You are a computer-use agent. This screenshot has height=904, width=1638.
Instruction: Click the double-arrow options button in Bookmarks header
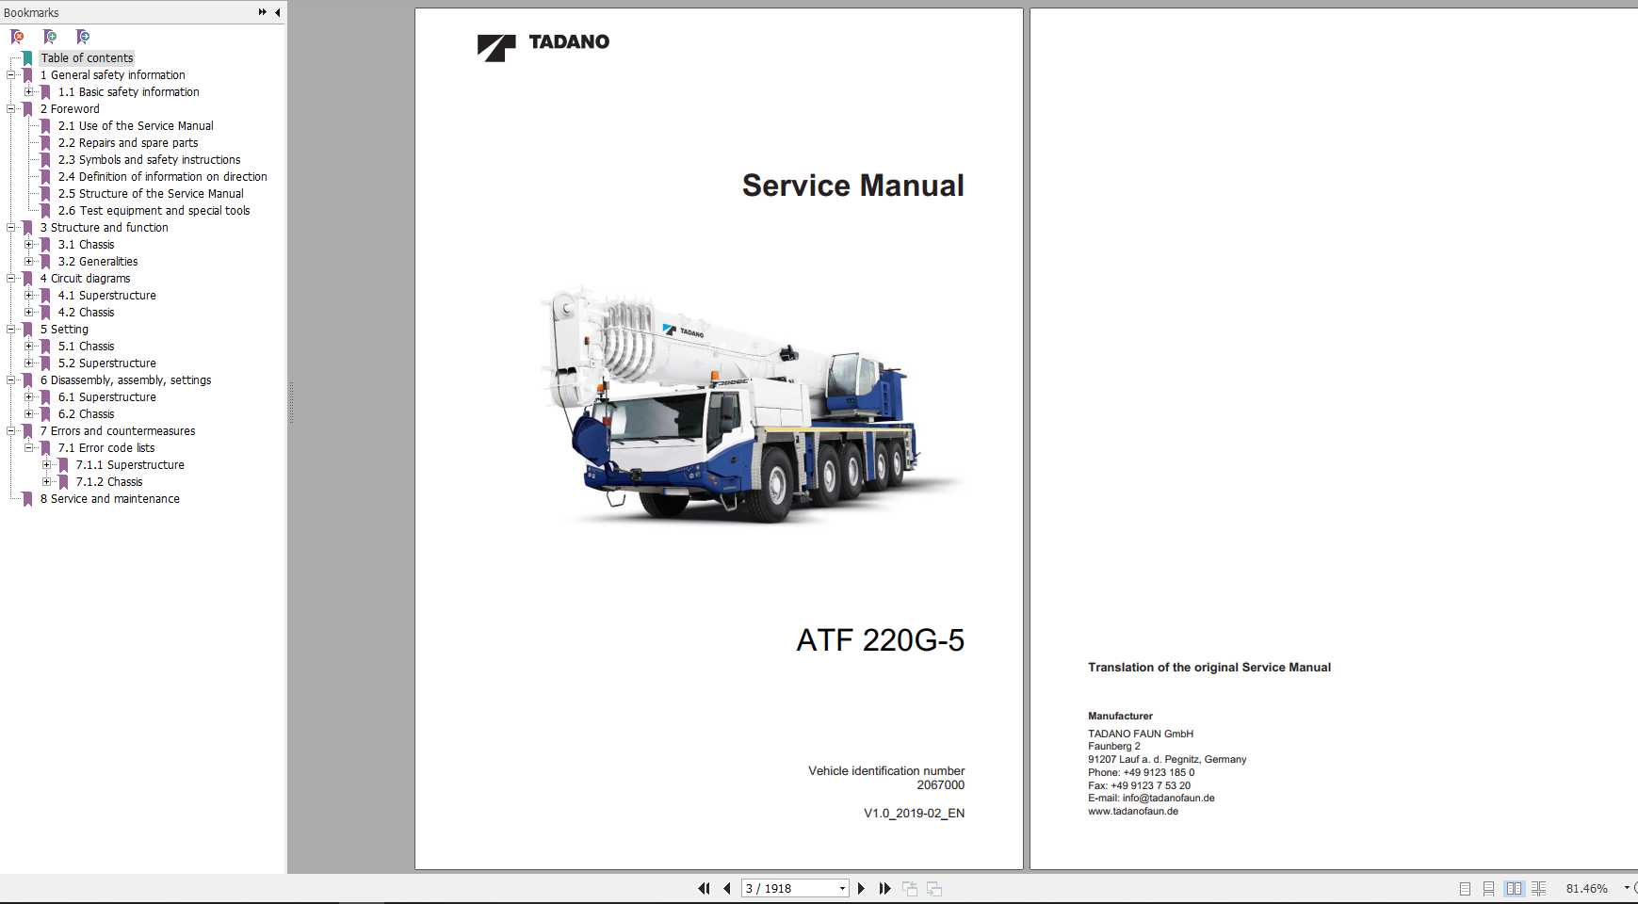(x=262, y=12)
